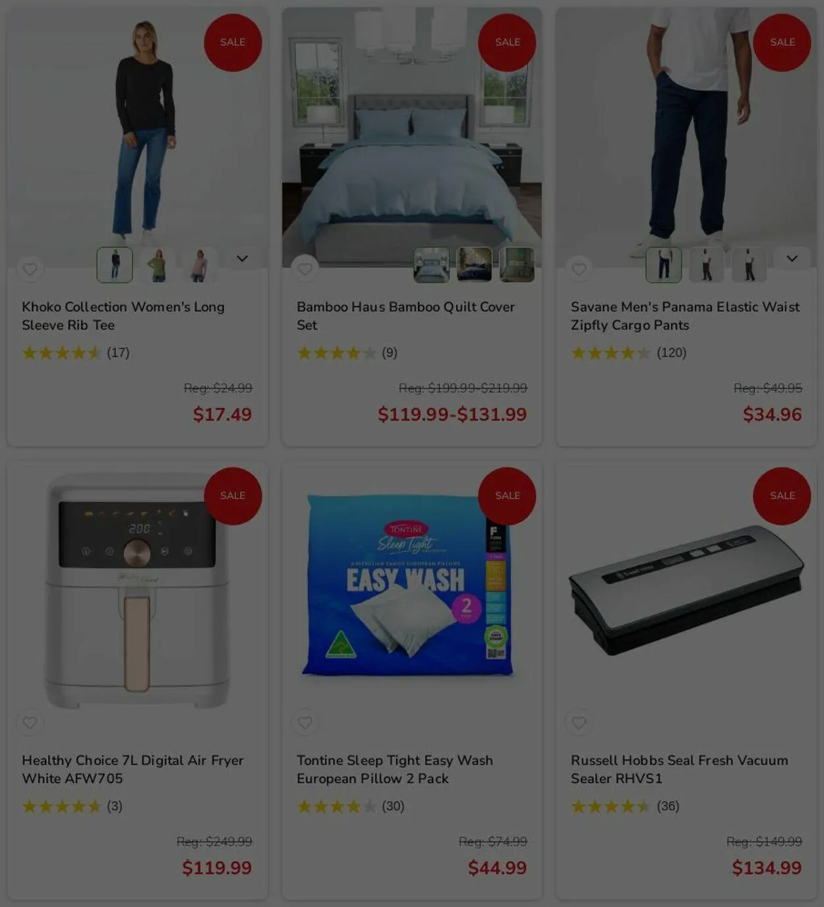The image size is (824, 907).
Task: Click the Vacuum Sealer product image
Action: (686, 591)
